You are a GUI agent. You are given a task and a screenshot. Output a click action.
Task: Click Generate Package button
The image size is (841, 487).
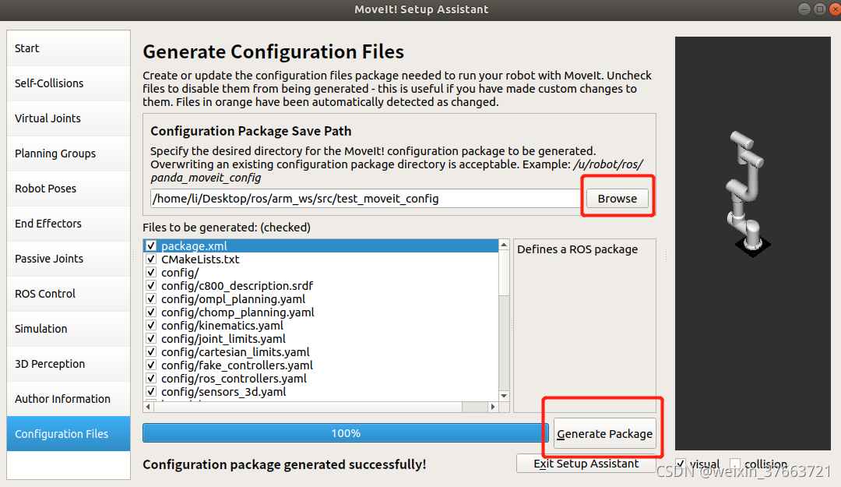[x=604, y=434]
